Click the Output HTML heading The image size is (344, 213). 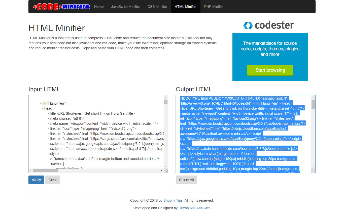point(194,89)
